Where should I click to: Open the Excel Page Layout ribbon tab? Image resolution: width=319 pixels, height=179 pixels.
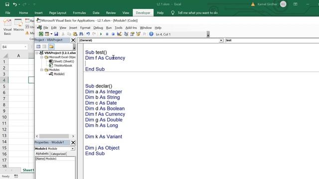point(58,13)
